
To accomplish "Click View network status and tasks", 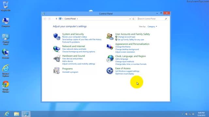I will 74,49.
